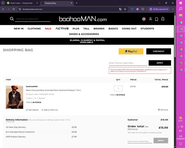The width and height of the screenshot is (185, 148).
Task: Close the Verify Codes SimplyCodes tab
Action: click(x=37, y=3)
